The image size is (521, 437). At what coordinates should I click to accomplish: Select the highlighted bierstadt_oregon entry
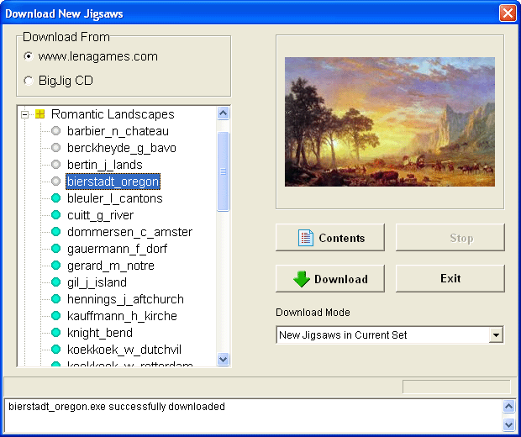click(113, 182)
